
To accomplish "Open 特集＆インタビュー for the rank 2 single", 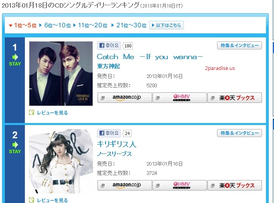I will [239, 133].
